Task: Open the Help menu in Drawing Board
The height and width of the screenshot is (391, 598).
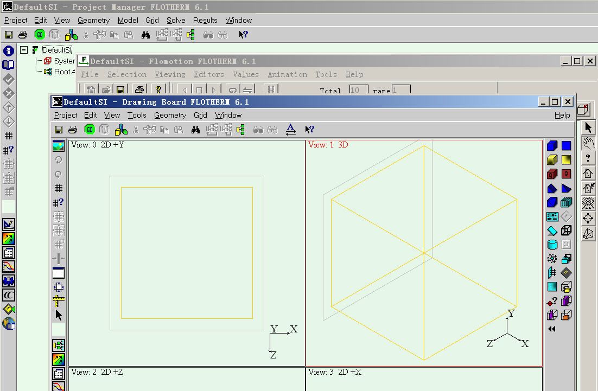Action: tap(562, 115)
